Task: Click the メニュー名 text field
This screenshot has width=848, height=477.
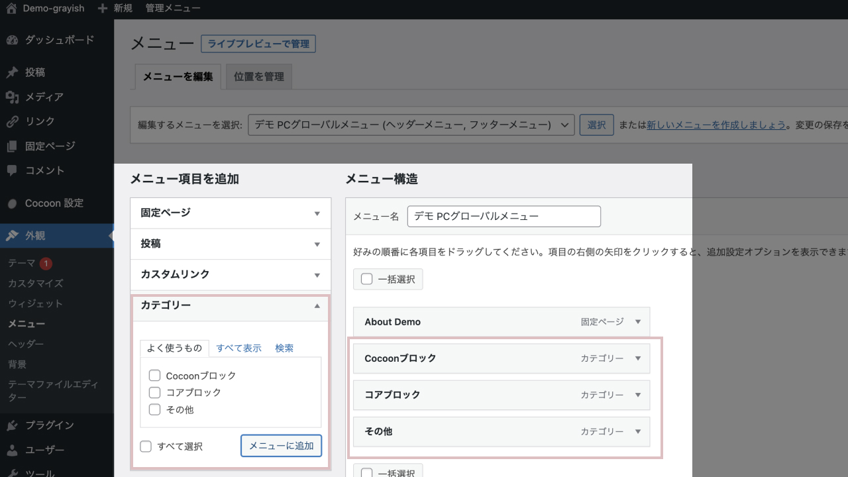Action: [x=504, y=217]
